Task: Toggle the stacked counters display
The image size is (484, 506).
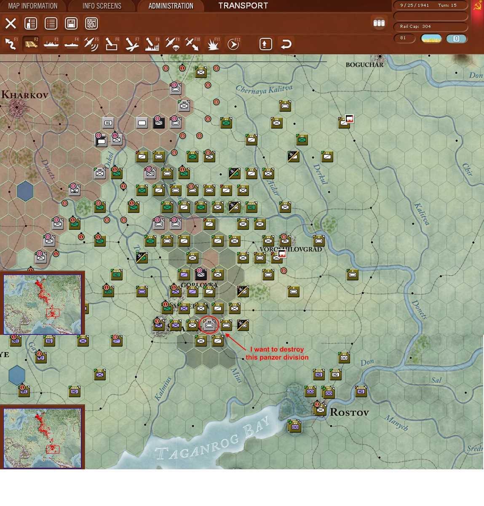Action: point(379,23)
